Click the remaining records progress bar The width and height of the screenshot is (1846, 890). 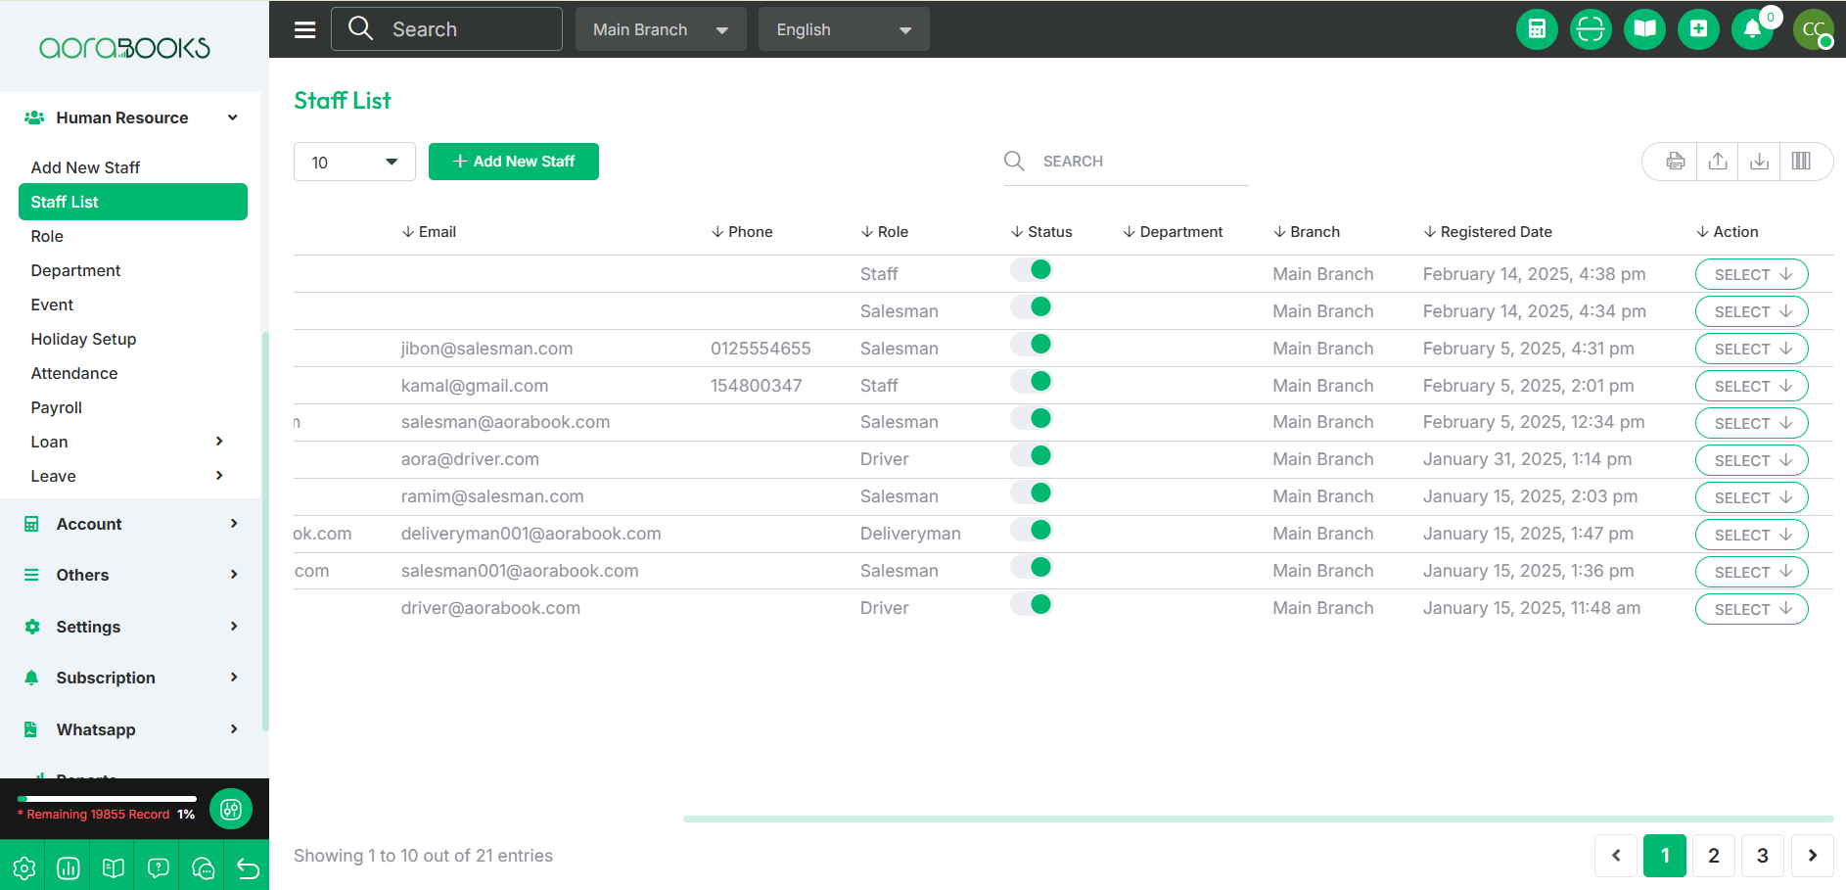(x=107, y=799)
